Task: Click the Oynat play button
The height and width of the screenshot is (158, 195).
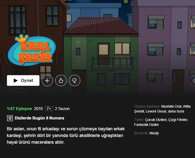Action: [x=23, y=81]
